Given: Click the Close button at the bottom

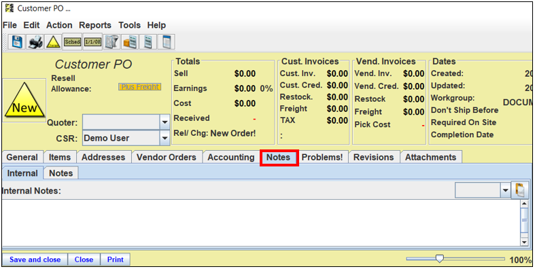Looking at the screenshot, I should coord(84,259).
